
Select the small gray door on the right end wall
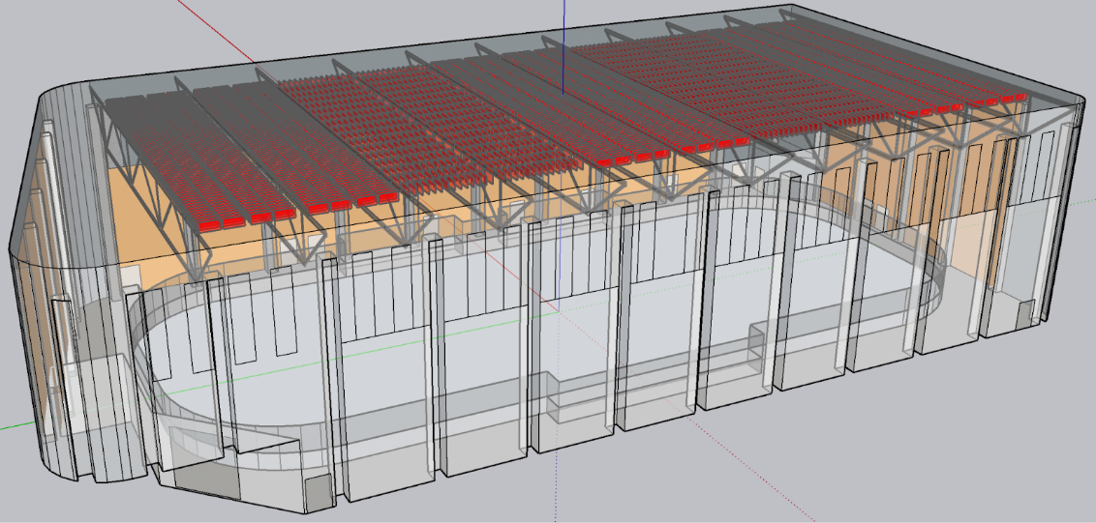(x=1025, y=313)
